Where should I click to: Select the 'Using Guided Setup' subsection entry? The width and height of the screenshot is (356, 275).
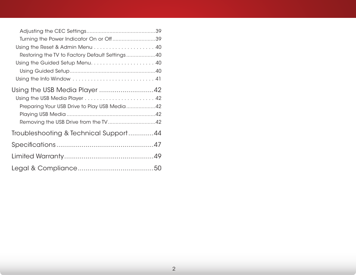tap(90, 71)
